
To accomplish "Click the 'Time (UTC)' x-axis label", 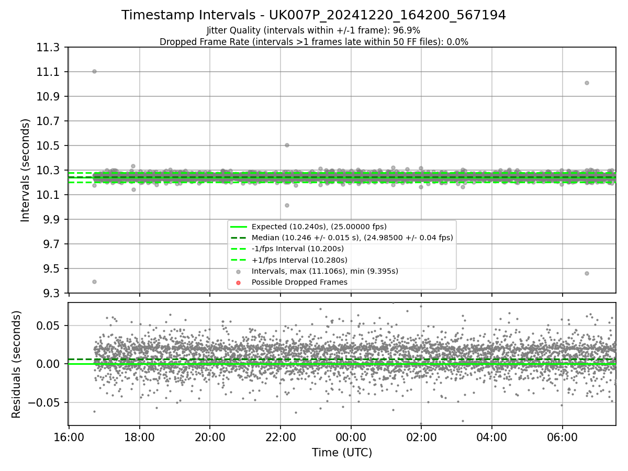I will [342, 453].
